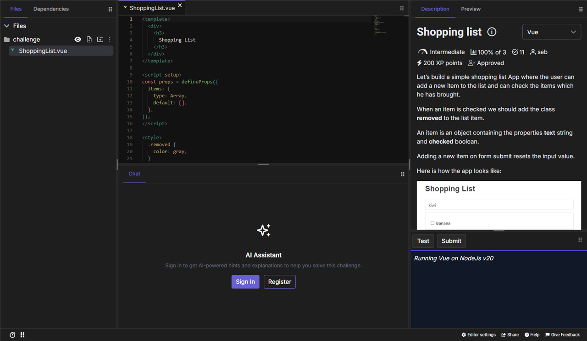
Task: Switch to the Dependencies tab
Action: (x=51, y=9)
